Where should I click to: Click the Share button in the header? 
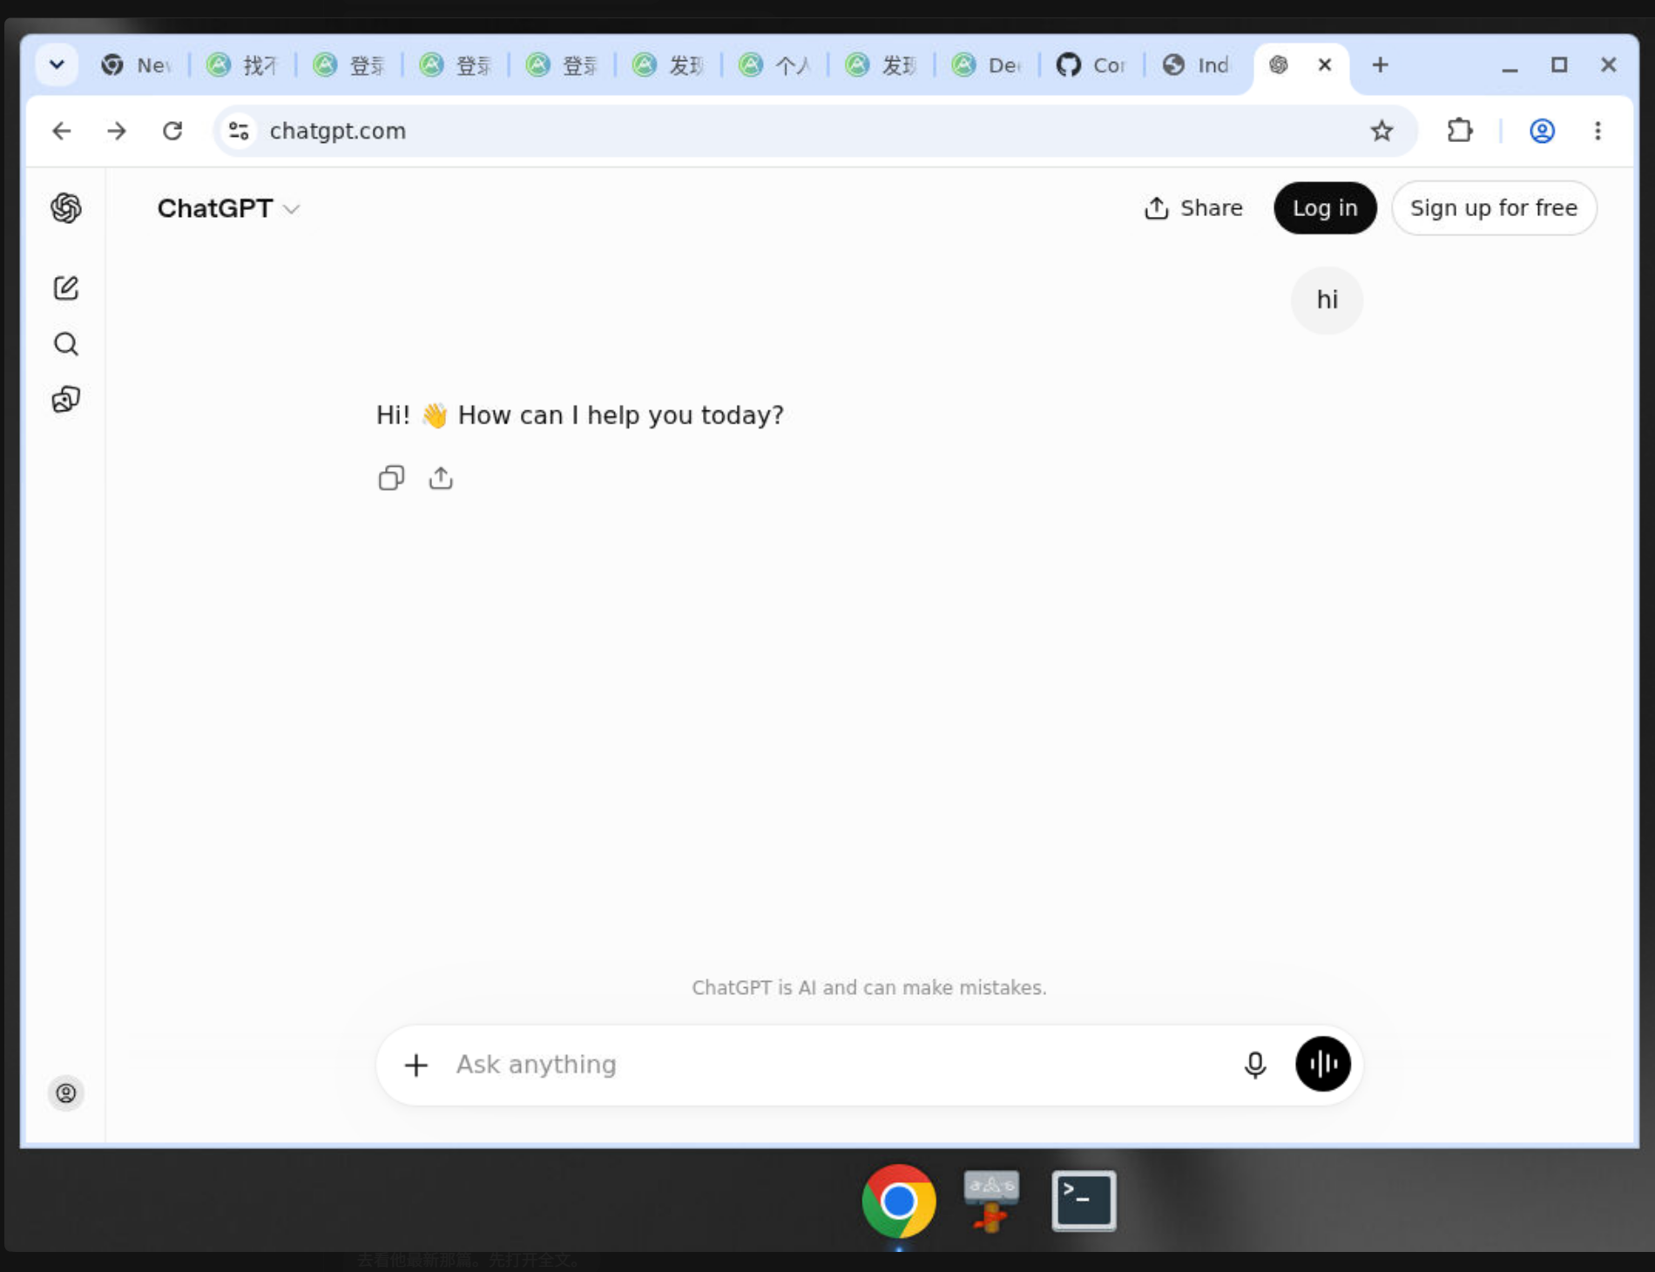(x=1193, y=208)
